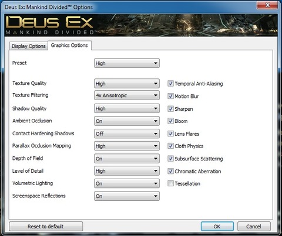The image size is (282, 236).
Task: Uncheck the Motion Blur option
Action: coord(170,96)
